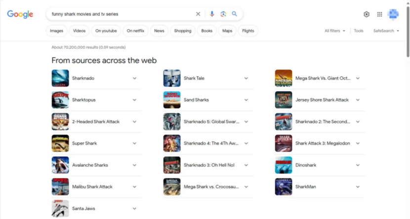Go to Google home via logo
410x219 pixels.
point(20,14)
